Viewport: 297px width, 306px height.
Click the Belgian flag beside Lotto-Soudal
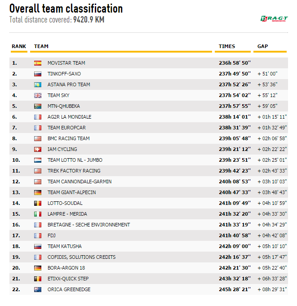click(x=38, y=204)
